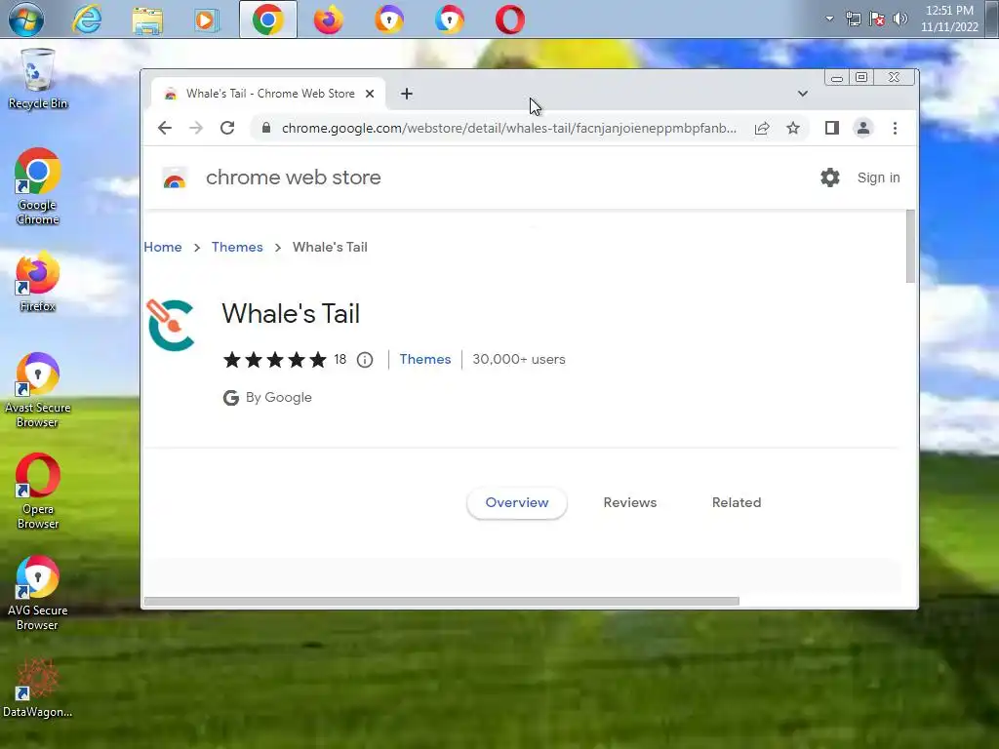
Task: Open Chrome side panel icon
Action: (x=831, y=128)
